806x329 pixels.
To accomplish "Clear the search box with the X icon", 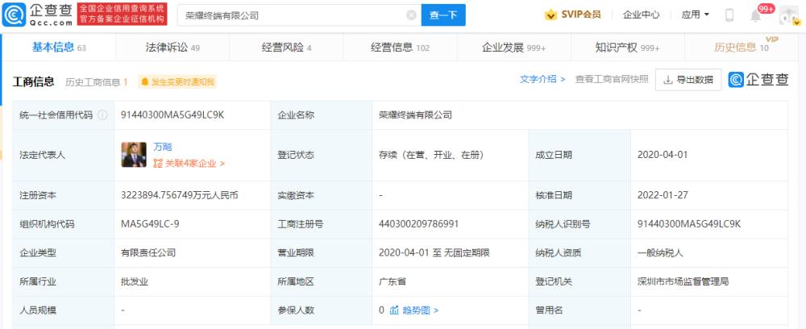I will (x=411, y=15).
